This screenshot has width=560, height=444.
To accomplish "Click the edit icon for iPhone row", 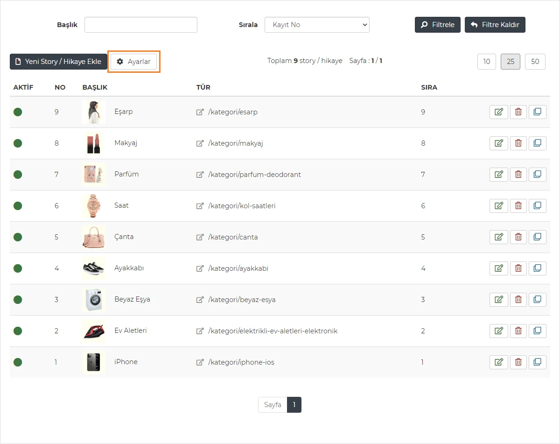I will [498, 362].
